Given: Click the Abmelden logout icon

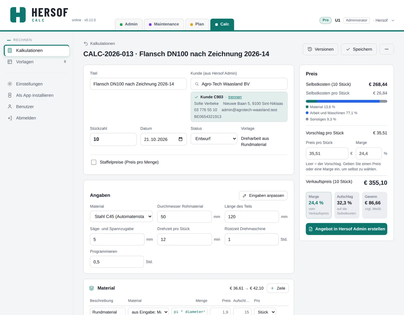Looking at the screenshot, I should [x=10, y=118].
